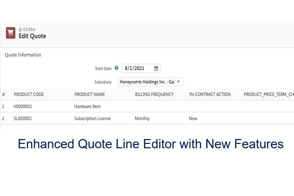Click the PRODUCT_PRICE_TERM column header
Screen dimensions: 294x196
click(x=269, y=94)
